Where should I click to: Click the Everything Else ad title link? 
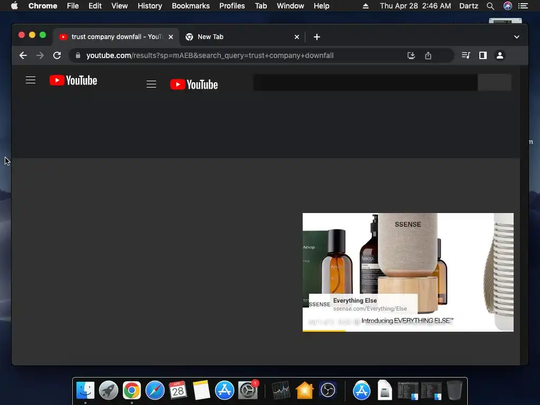tap(355, 300)
